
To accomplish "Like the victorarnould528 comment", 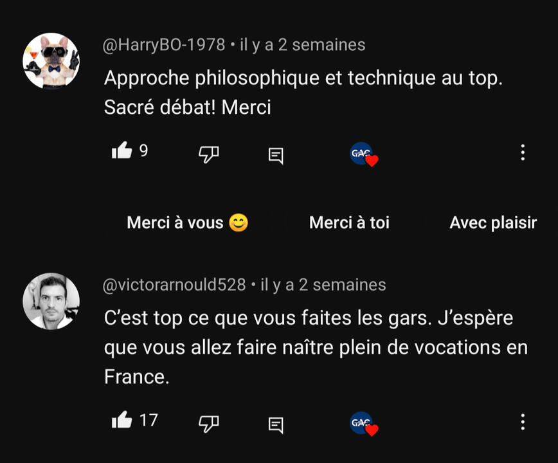I will tap(122, 421).
